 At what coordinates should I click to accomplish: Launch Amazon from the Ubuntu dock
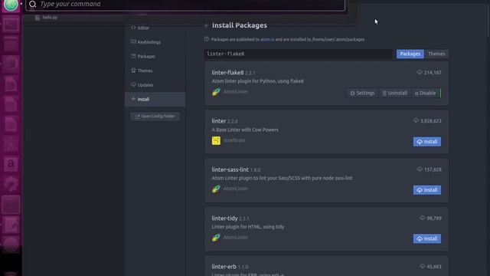[11, 163]
